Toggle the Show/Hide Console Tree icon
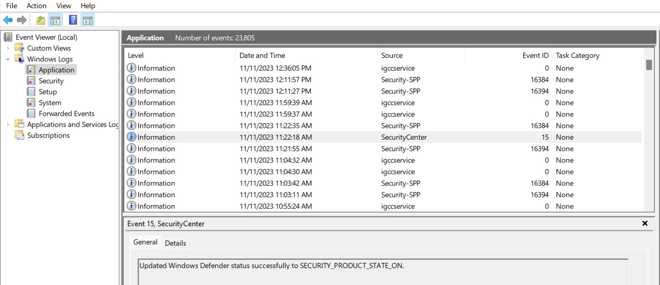This screenshot has height=285, width=660. point(55,20)
